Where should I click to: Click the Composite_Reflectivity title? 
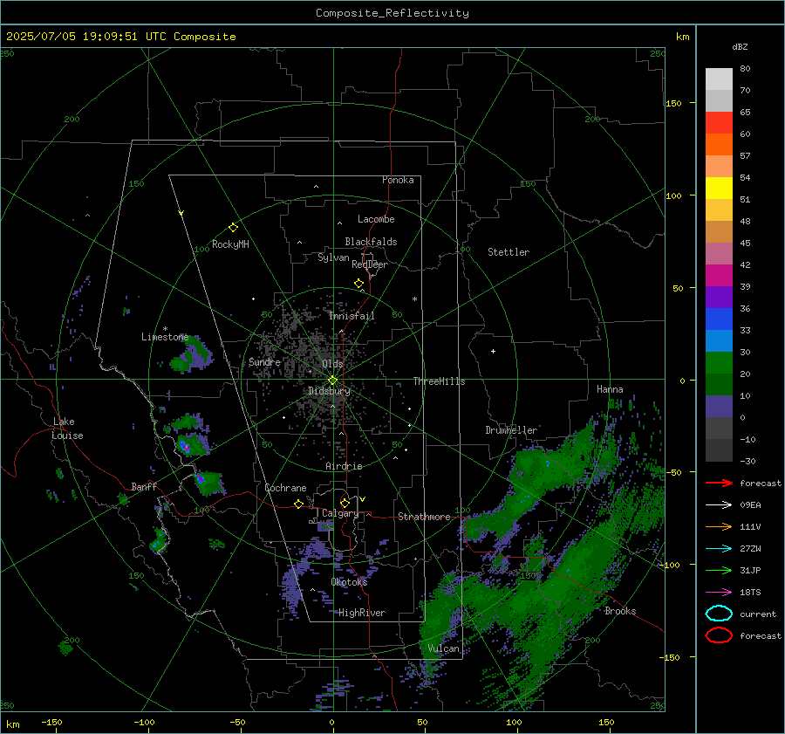[x=392, y=13]
